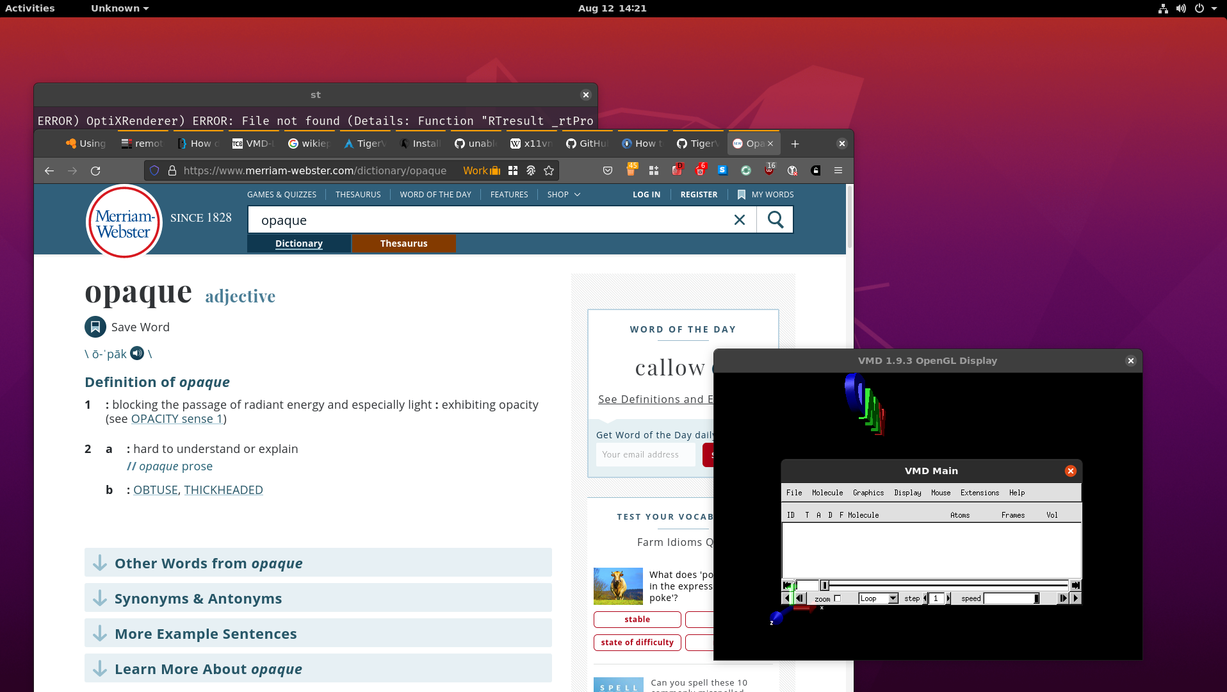Open the red recycle-bin extension with badge 6
This screenshot has height=692, width=1227.
[x=700, y=170]
